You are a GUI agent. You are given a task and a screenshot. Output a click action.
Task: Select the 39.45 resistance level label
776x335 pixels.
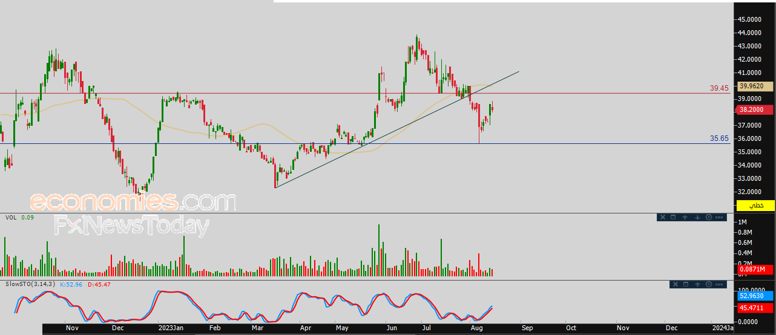tap(719, 88)
